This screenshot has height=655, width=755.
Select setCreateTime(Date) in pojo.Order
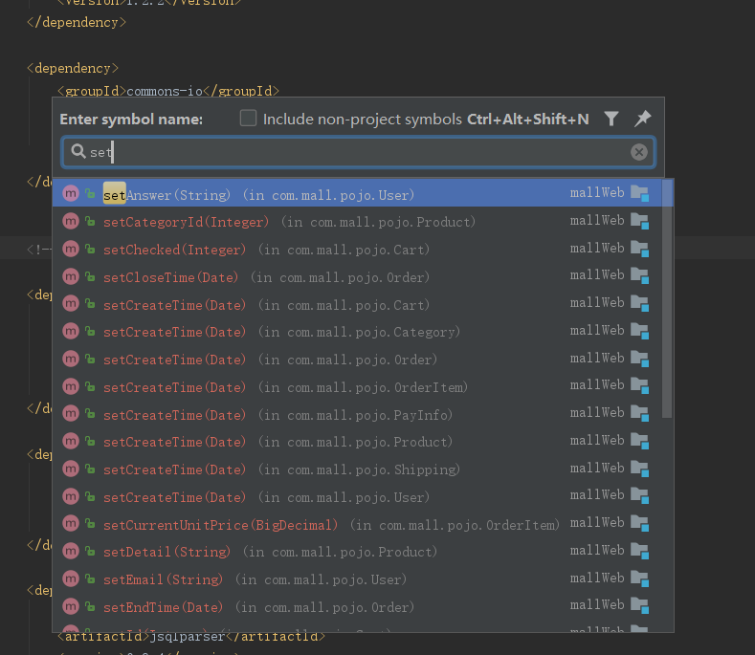357,360
